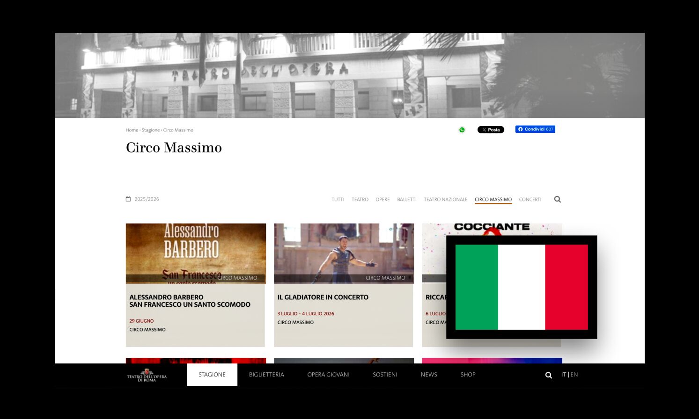Switch language to IT
The width and height of the screenshot is (699, 419).
pos(564,375)
